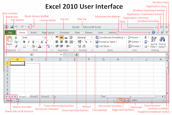Go to last sheet scroll button
Screen dimensions: 172x115
[15, 97]
